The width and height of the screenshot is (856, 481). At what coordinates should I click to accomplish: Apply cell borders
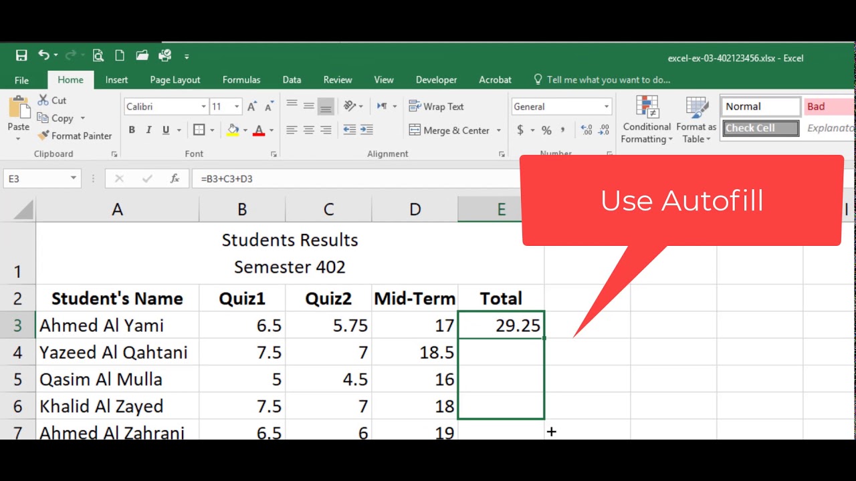[x=199, y=130]
